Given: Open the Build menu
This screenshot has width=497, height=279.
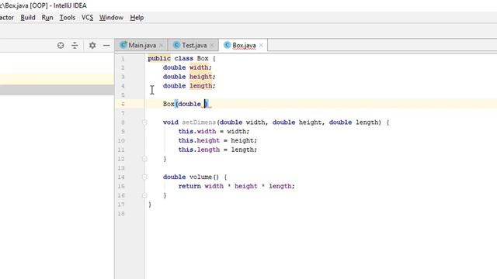Looking at the screenshot, I should click(28, 17).
